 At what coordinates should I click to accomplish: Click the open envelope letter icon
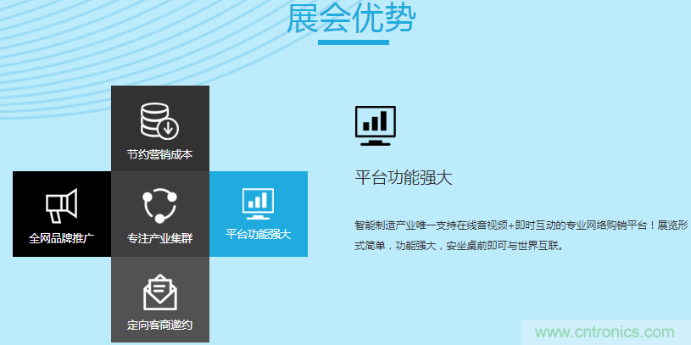pos(159,292)
